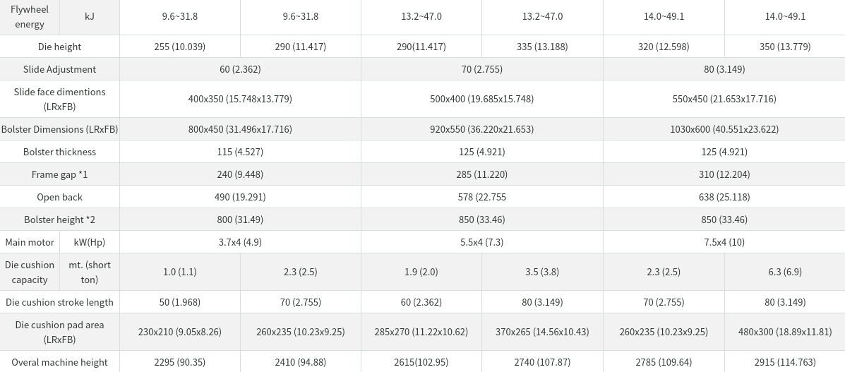Select the Overal machine height label
The width and height of the screenshot is (845, 372).
point(60,361)
